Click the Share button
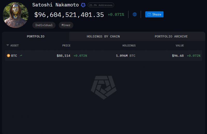 [x=154, y=14]
